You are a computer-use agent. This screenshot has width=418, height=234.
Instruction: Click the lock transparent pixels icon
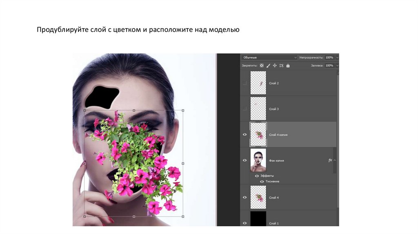point(262,65)
